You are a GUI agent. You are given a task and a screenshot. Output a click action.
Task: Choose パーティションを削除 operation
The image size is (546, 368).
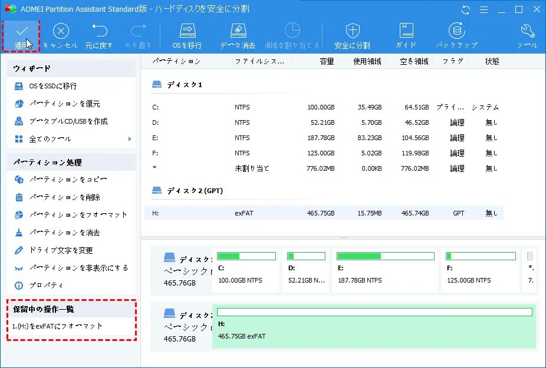(71, 197)
